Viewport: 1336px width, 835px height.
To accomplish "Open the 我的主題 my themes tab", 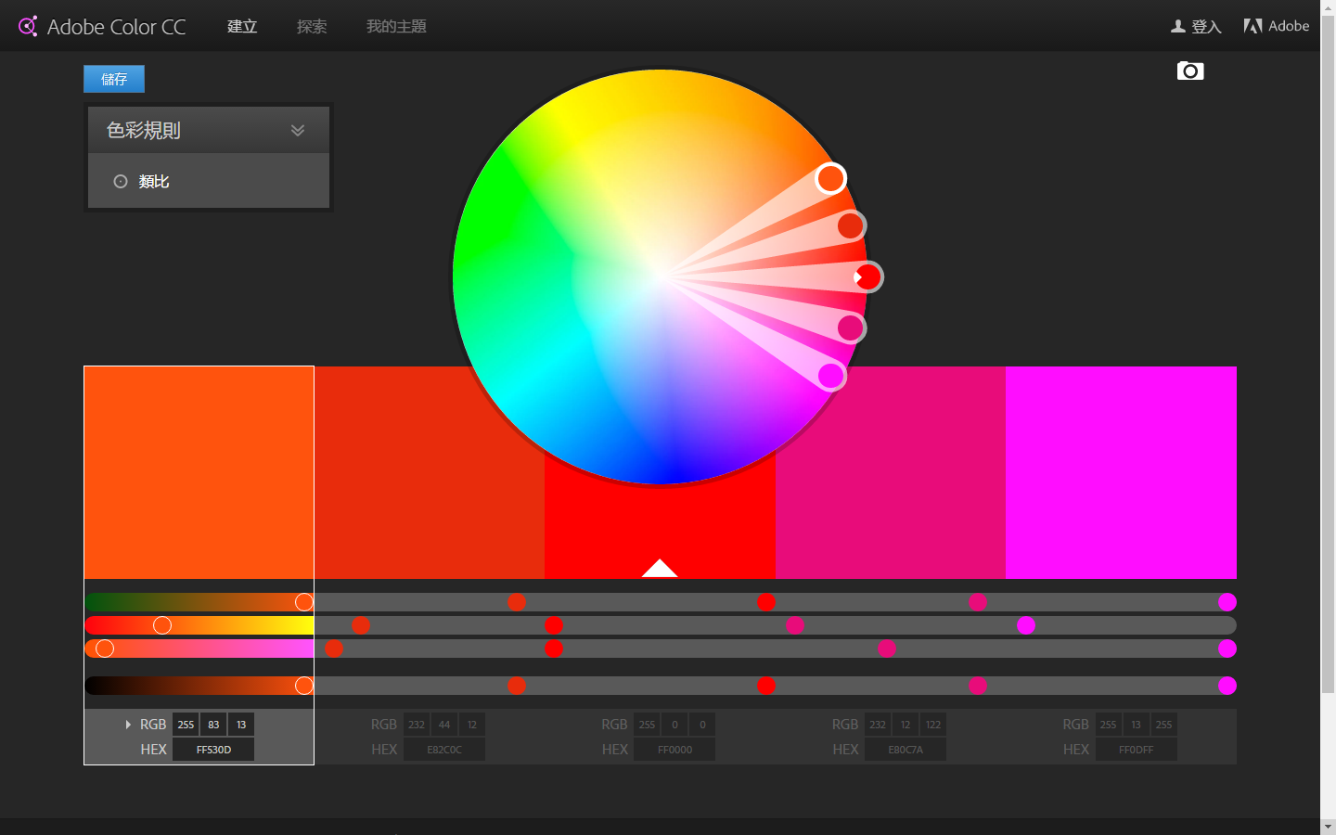I will pyautogui.click(x=396, y=26).
